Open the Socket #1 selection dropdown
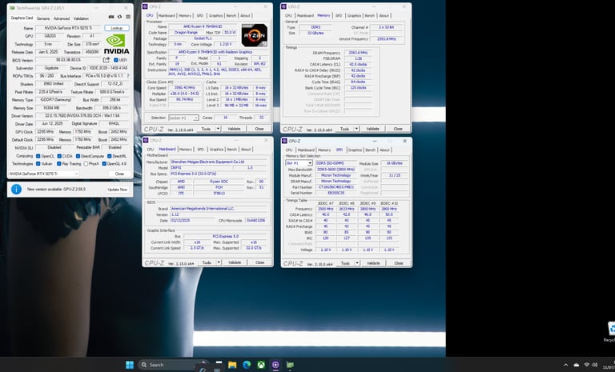The width and height of the screenshot is (615, 372). 183,118
